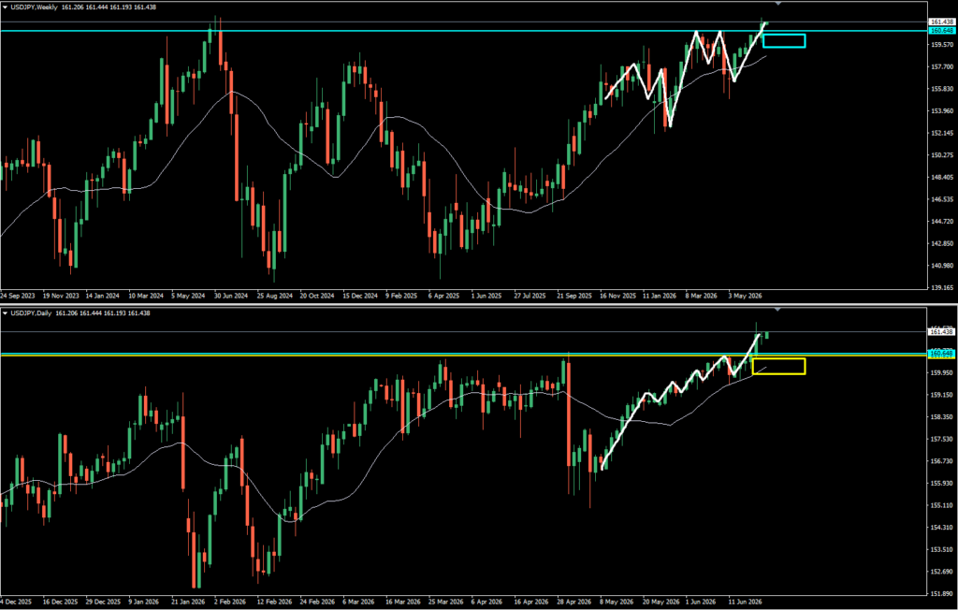The width and height of the screenshot is (958, 610).
Task: Click the 30 Jun 2024 date on Weekly time axis
Action: coord(232,296)
